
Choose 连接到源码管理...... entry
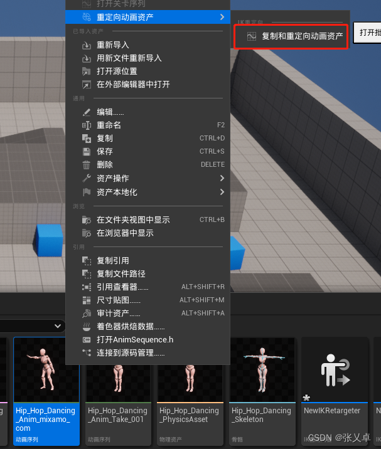pyautogui.click(x=148, y=353)
